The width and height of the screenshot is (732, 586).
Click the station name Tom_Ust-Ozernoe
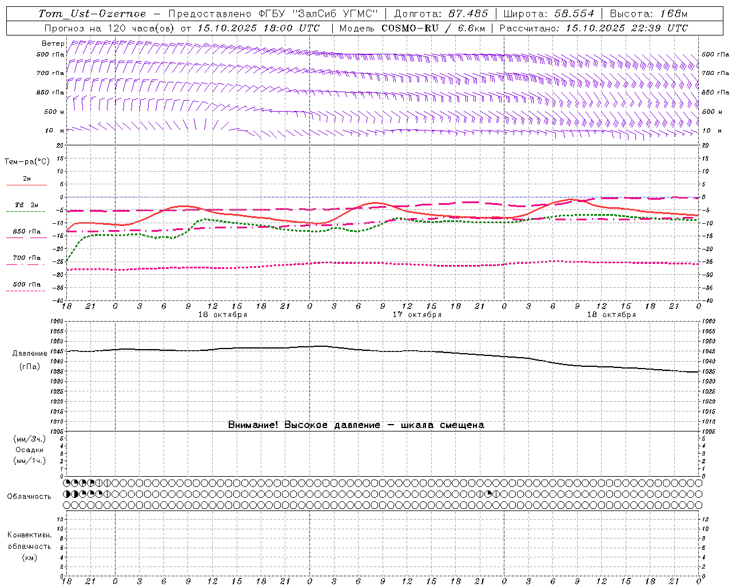pyautogui.click(x=92, y=14)
